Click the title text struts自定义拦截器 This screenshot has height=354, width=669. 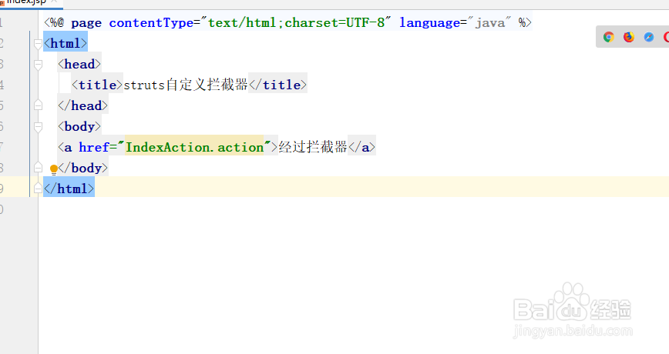click(x=186, y=85)
